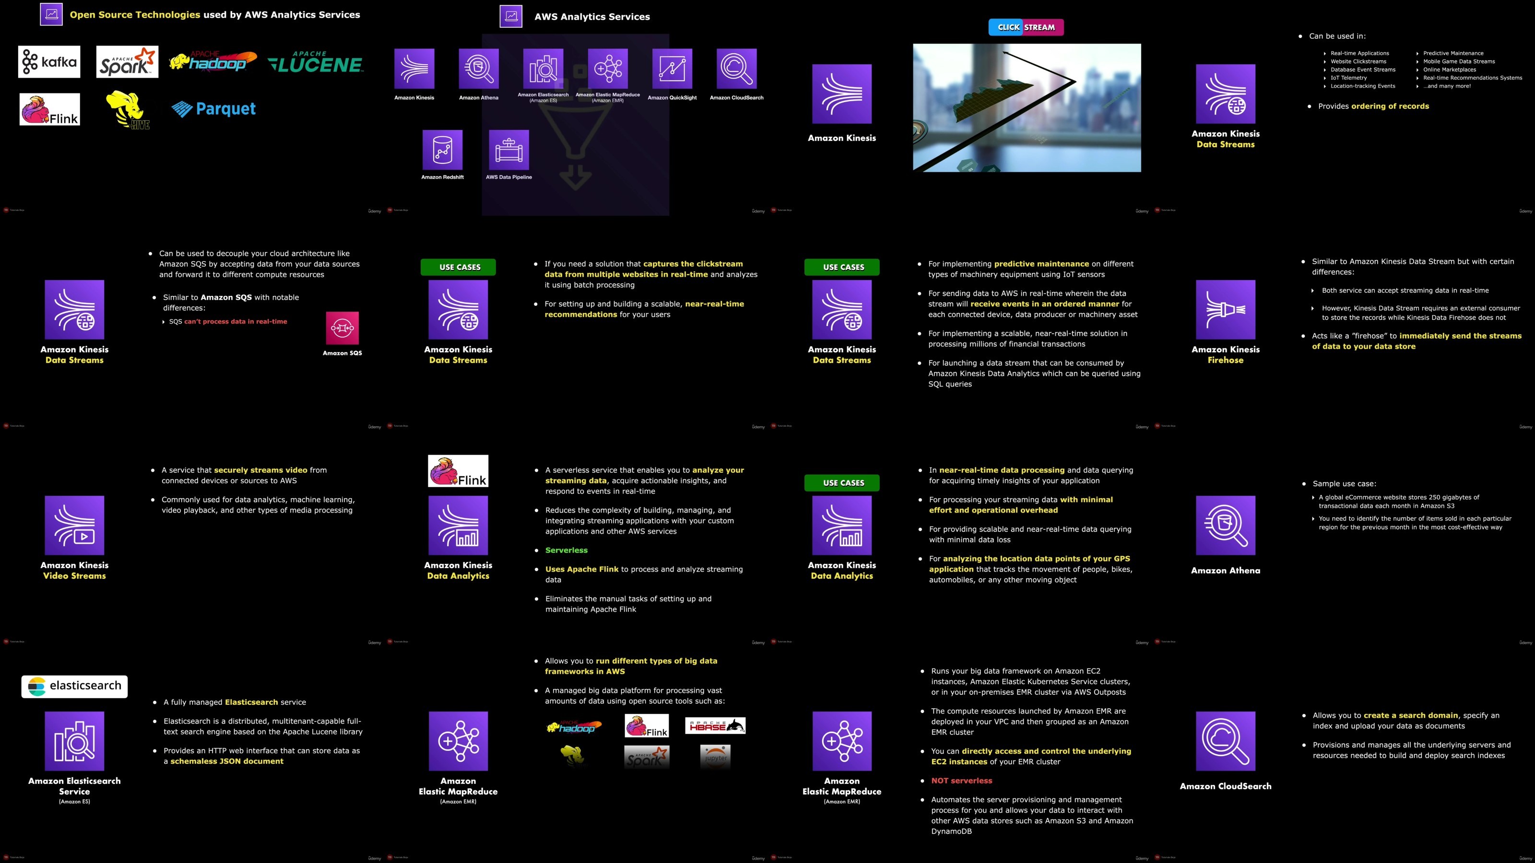Click the 'Amazon Redshift' label
The image size is (1535, 863).
point(442,177)
